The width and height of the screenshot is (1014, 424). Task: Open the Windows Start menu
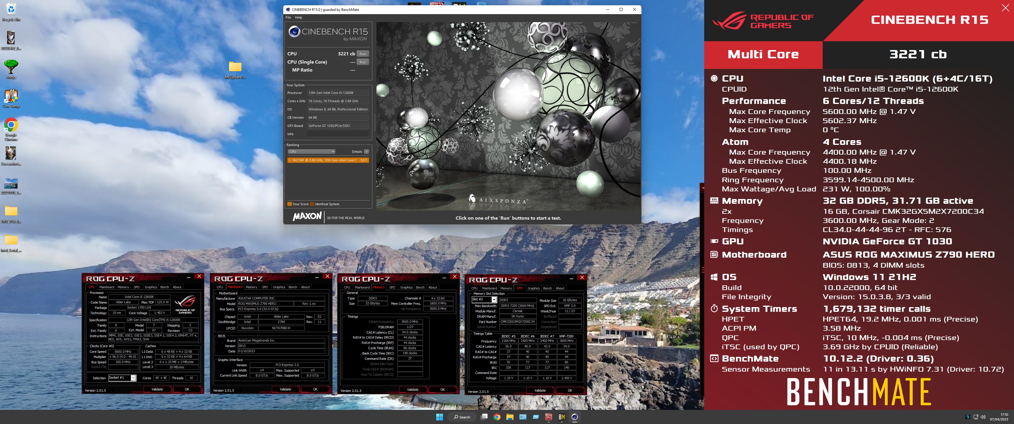[439, 417]
